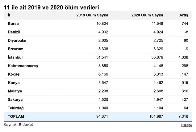Click the Tekirdağ row label
This screenshot has width=196, height=132.
click(x=16, y=108)
